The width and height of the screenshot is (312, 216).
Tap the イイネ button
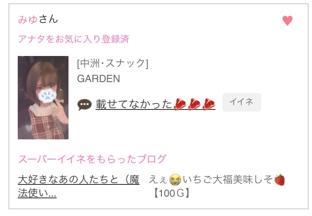(x=241, y=102)
